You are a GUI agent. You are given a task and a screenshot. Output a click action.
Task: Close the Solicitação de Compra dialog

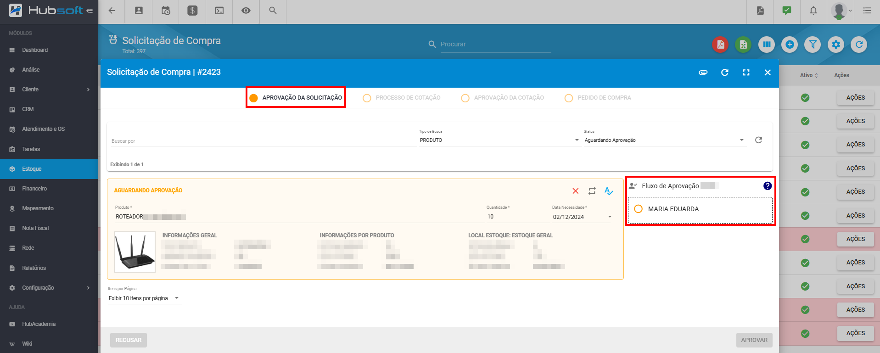(768, 73)
